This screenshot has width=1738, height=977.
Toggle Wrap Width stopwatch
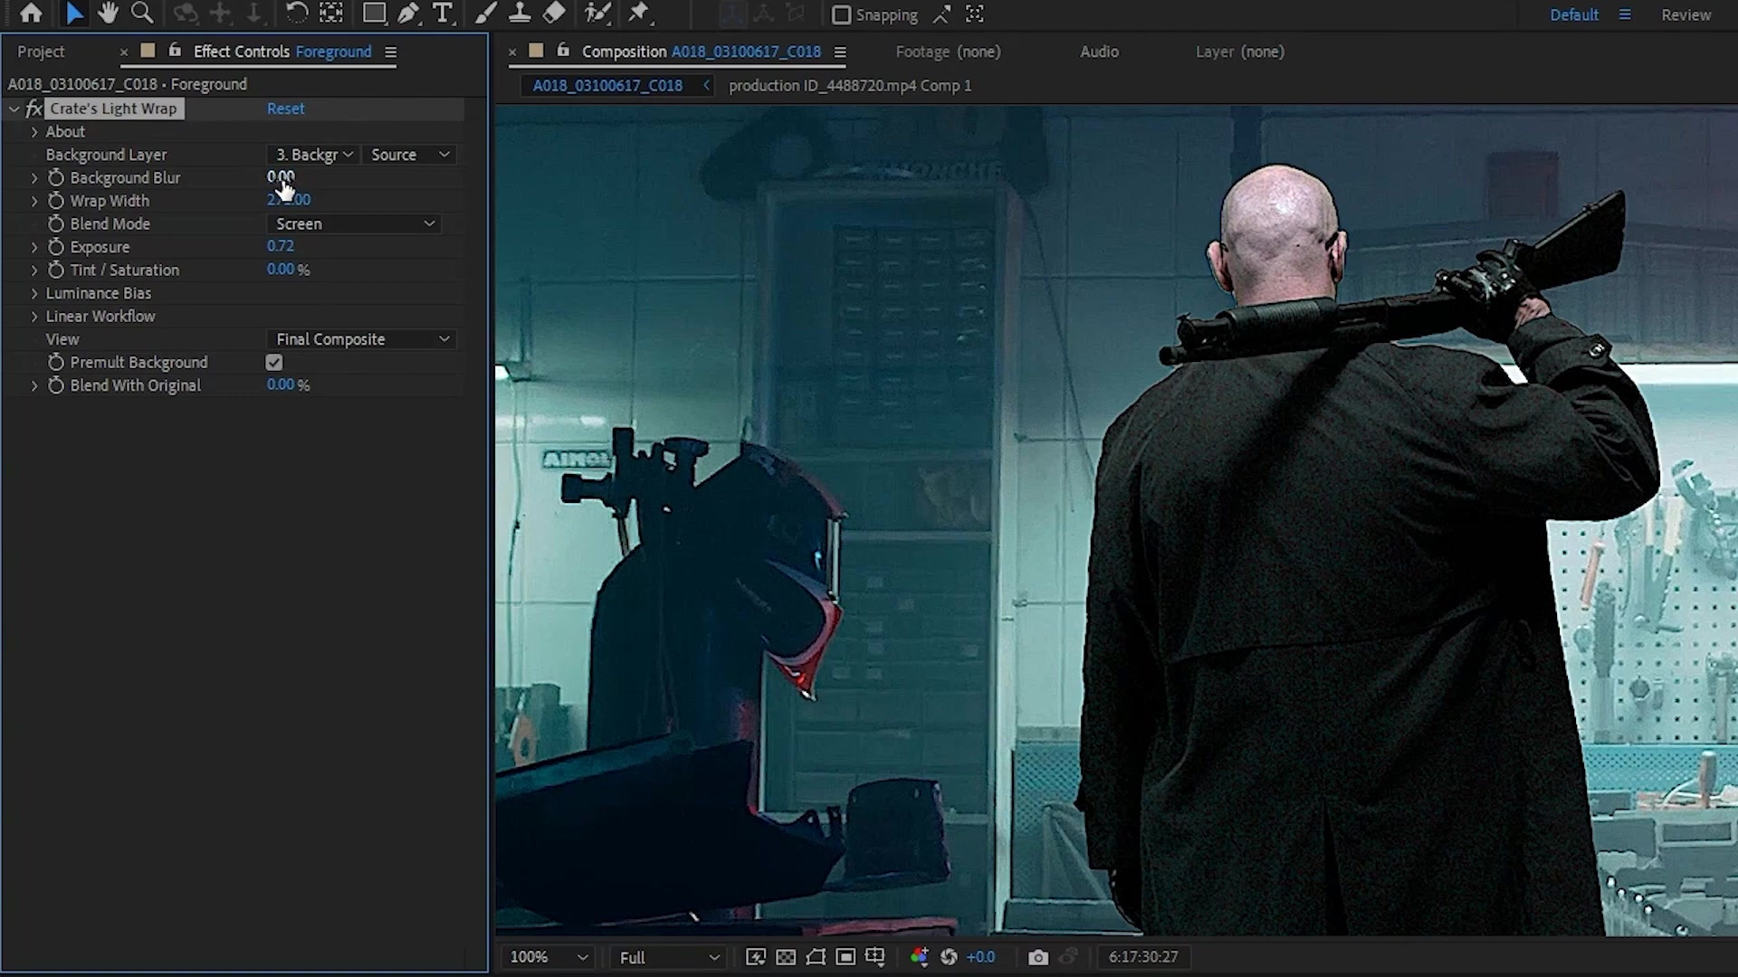tap(56, 201)
